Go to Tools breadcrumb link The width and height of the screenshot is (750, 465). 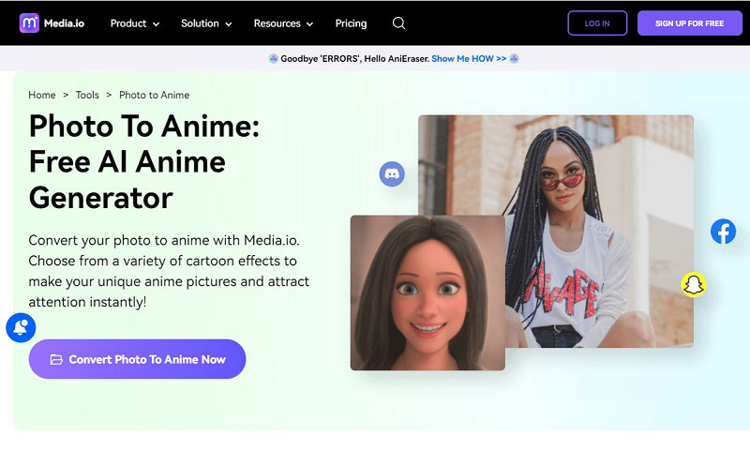pos(87,95)
